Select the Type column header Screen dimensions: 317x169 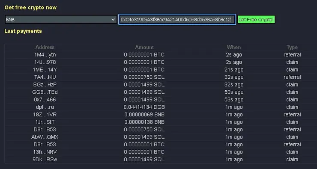(x=292, y=47)
